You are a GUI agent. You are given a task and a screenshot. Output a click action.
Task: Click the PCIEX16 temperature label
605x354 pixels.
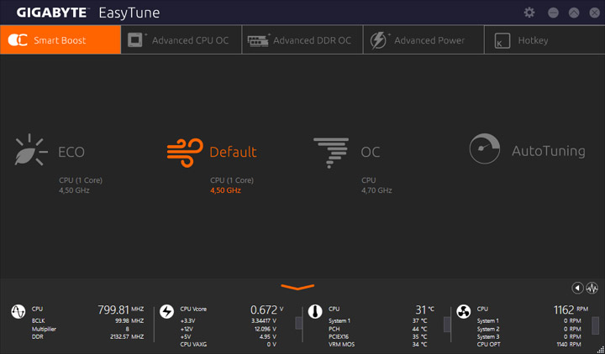339,336
